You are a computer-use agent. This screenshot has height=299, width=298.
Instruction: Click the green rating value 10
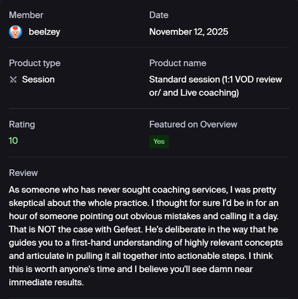pyautogui.click(x=13, y=141)
